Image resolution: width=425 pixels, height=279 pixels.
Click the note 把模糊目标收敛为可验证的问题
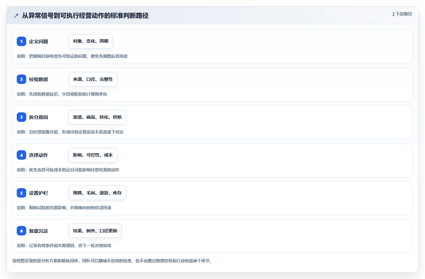tap(72, 56)
